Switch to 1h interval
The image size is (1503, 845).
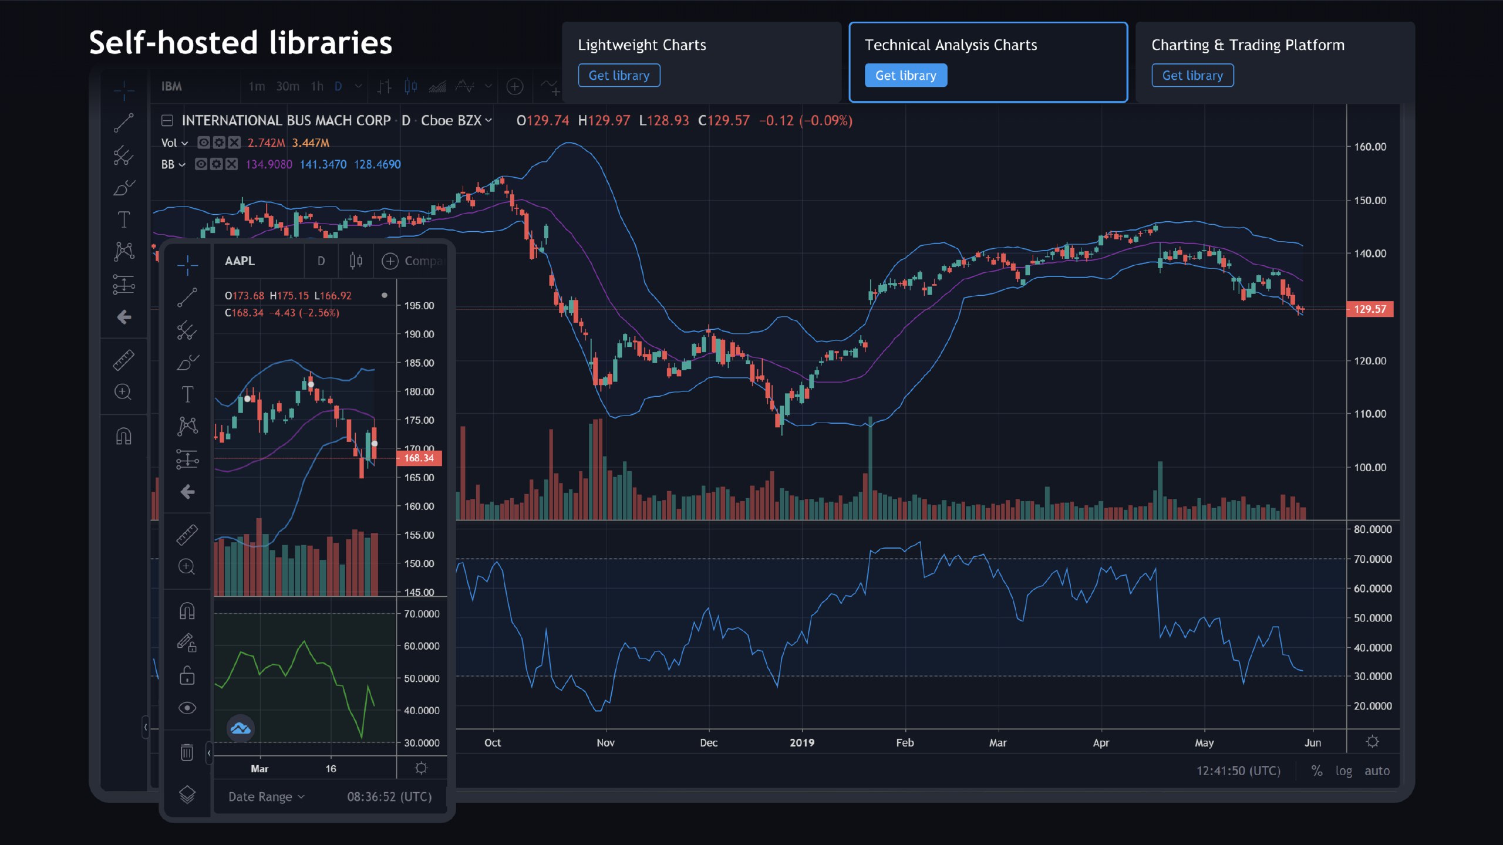click(317, 87)
